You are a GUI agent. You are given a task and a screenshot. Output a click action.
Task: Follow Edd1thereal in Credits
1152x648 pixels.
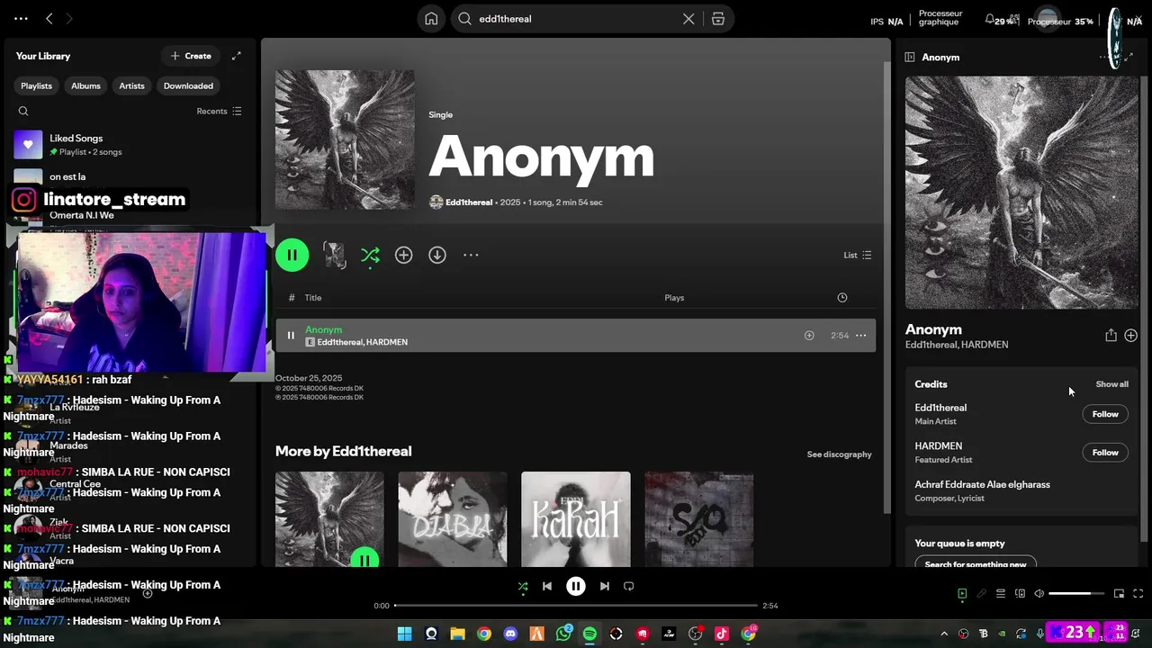pos(1105,415)
